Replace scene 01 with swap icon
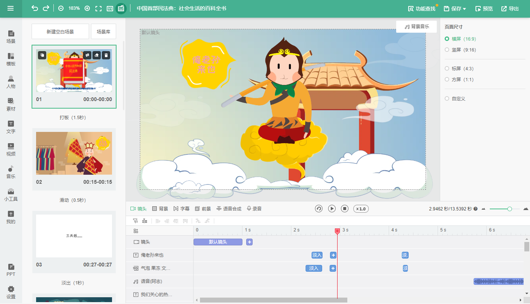 pyautogui.click(x=87, y=55)
